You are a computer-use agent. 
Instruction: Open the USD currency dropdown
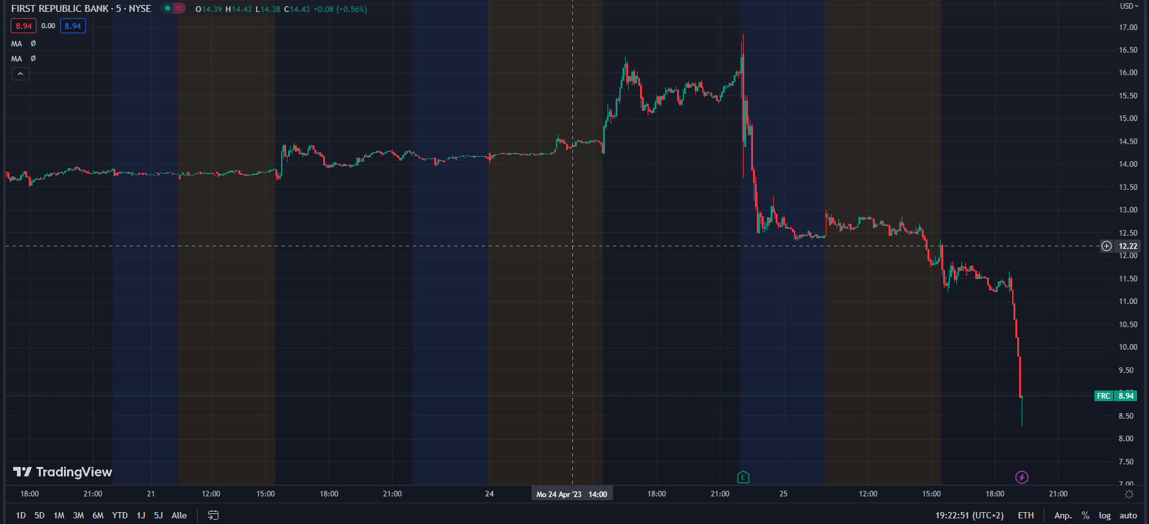click(1129, 6)
